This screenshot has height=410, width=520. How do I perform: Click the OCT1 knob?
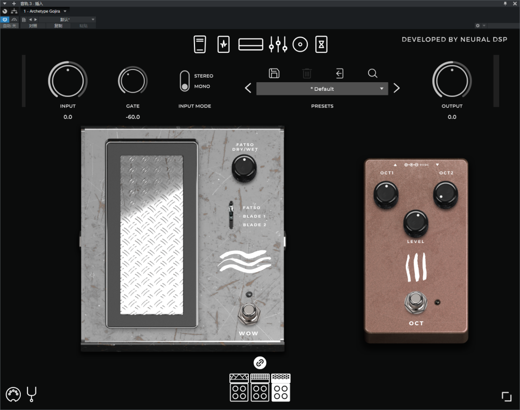click(386, 194)
